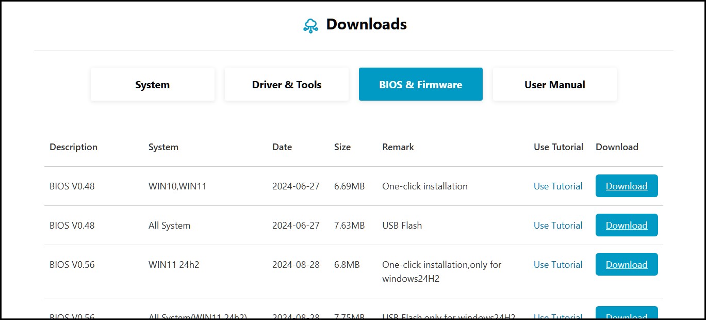
Task: Select the WIN10,WIN11 system cell
Action: point(177,186)
